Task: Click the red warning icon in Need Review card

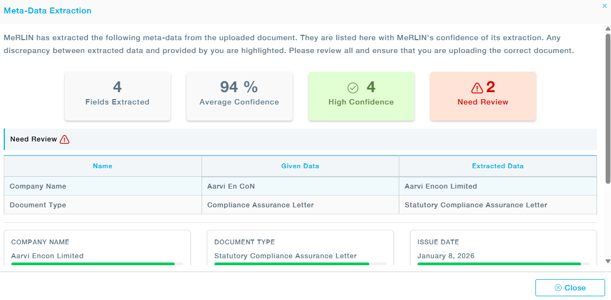Action: pyautogui.click(x=477, y=87)
